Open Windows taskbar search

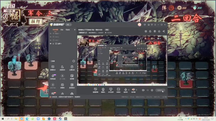pyautogui.click(x=8, y=119)
